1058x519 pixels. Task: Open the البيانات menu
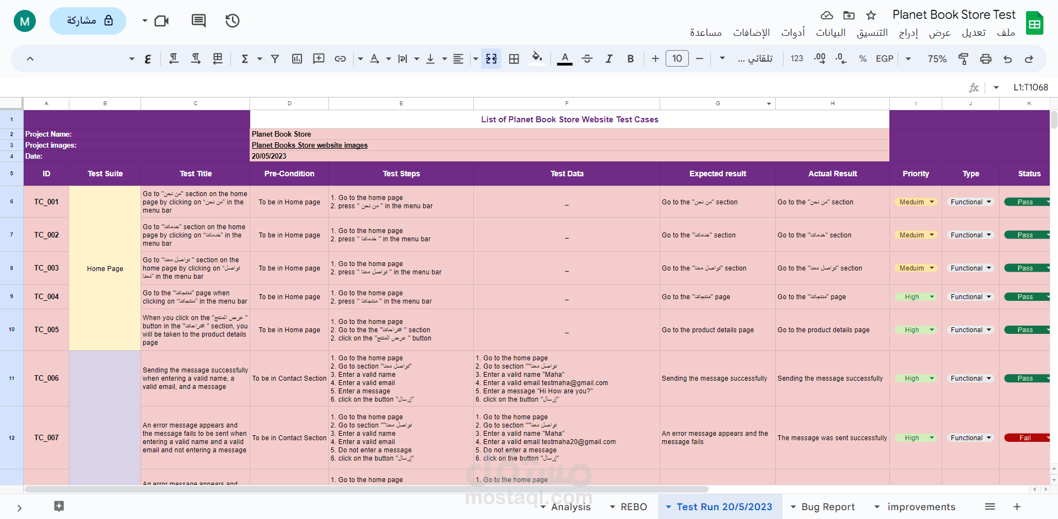point(830,33)
